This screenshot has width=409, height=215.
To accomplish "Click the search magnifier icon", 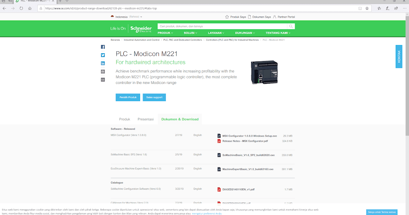I will point(291,26).
